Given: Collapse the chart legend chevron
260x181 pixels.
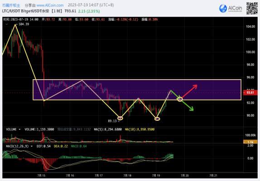Looking at the screenshot, I should tap(6, 24).
